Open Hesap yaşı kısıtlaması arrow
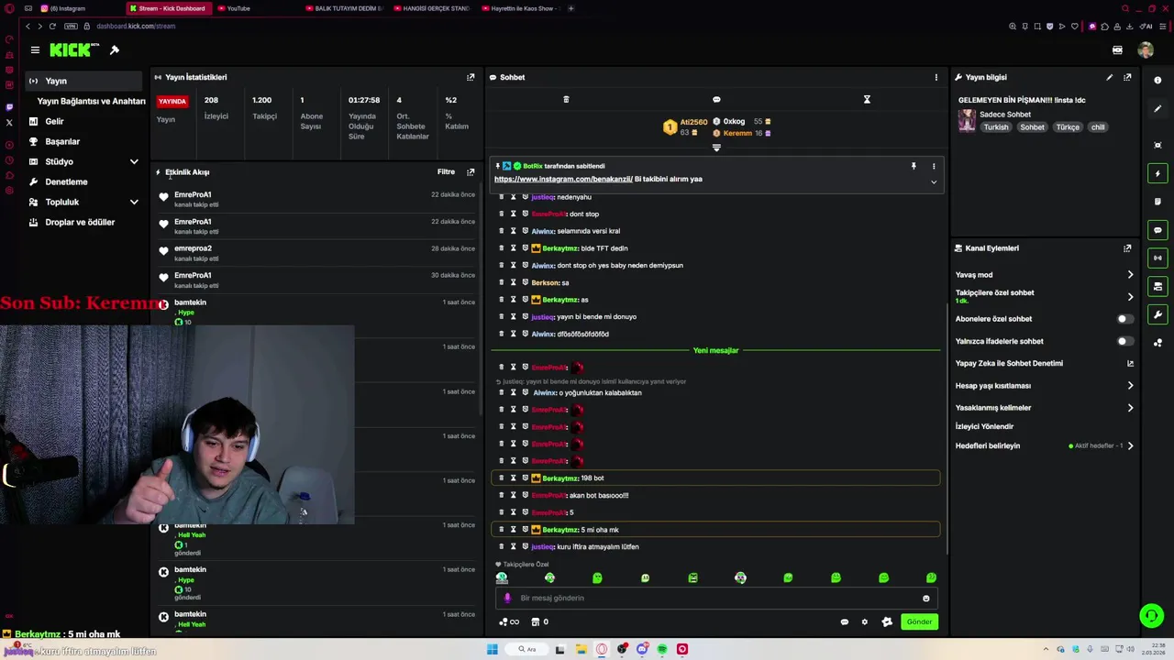The image size is (1174, 660). [1130, 386]
